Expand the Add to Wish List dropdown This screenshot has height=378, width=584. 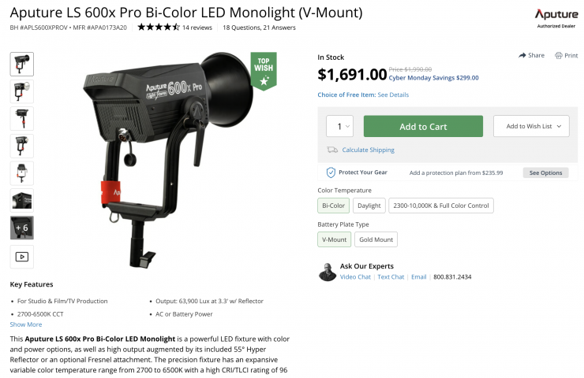(530, 126)
